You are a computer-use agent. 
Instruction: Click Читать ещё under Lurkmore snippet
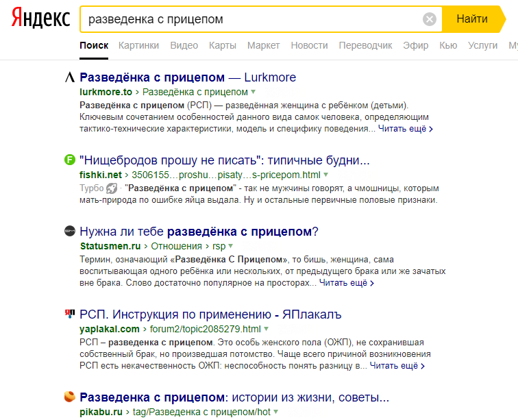click(x=406, y=129)
